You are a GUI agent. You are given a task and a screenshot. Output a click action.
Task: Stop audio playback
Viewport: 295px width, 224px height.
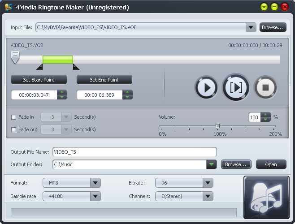pos(265,87)
